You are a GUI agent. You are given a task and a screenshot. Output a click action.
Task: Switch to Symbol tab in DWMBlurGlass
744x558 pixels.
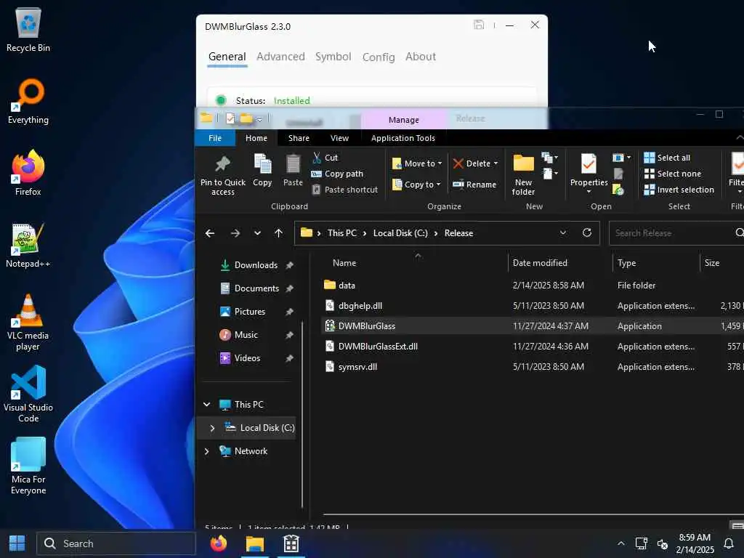tap(333, 57)
